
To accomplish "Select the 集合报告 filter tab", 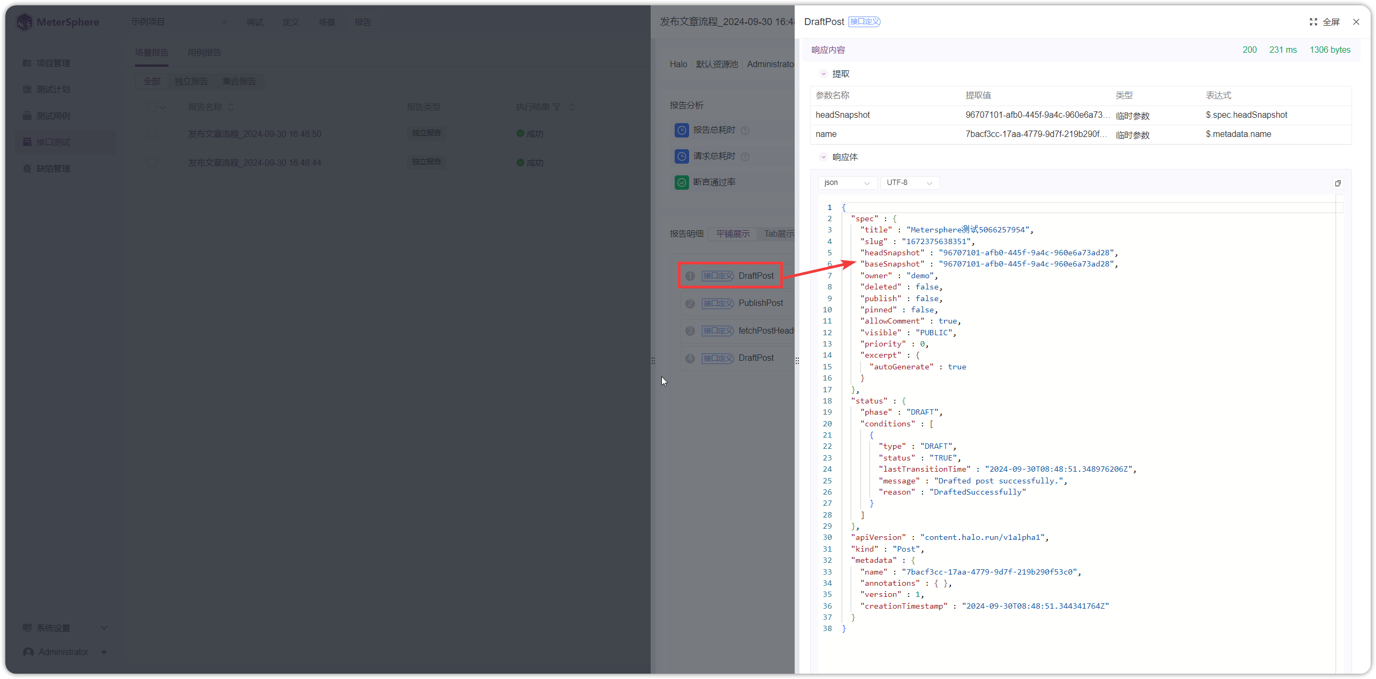I will pyautogui.click(x=239, y=81).
